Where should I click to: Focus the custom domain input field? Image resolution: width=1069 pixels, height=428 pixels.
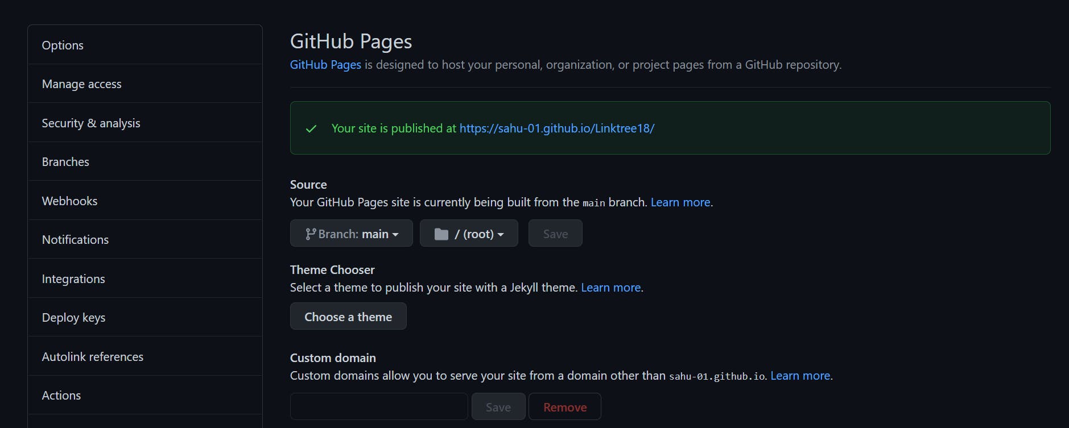[379, 406]
